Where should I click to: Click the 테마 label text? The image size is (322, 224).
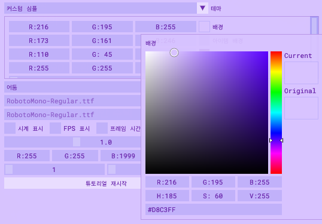point(216,8)
